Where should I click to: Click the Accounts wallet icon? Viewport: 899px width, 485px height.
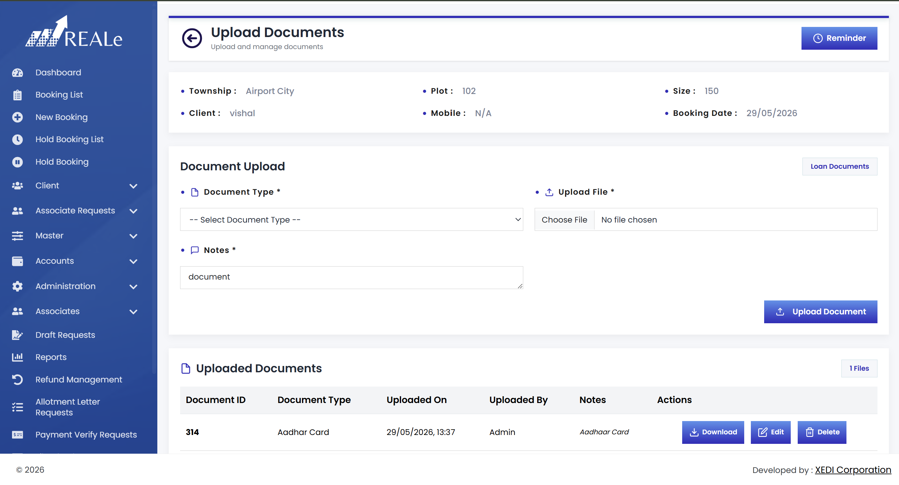click(x=17, y=261)
